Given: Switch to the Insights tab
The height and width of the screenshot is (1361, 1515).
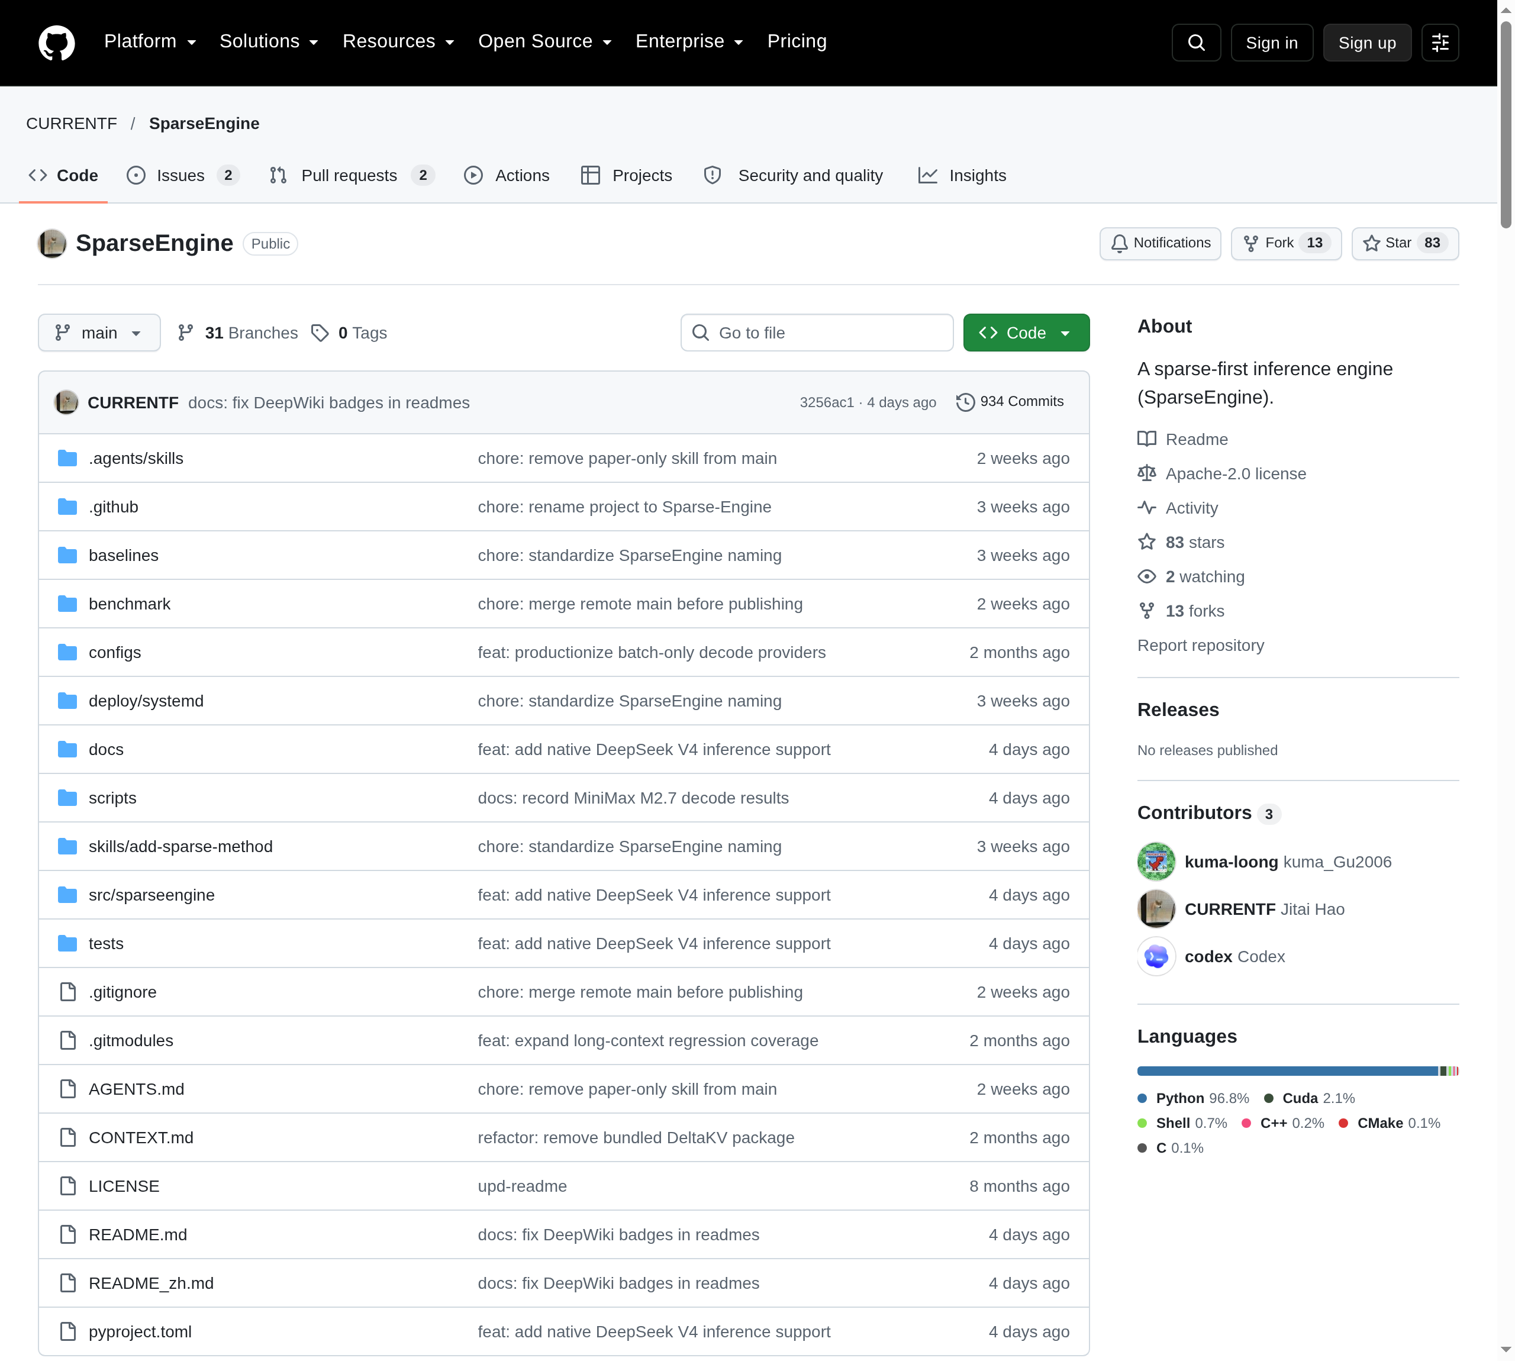Looking at the screenshot, I should click(962, 176).
